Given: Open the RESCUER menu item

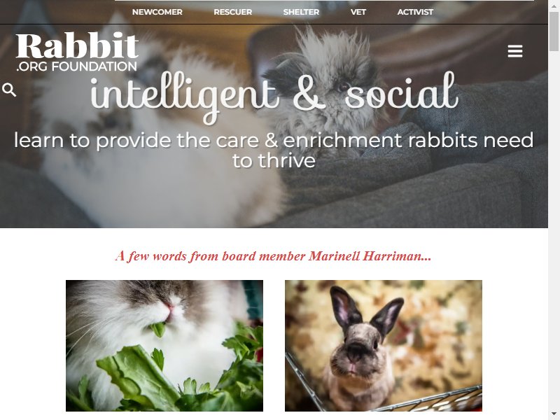Looking at the screenshot, I should pyautogui.click(x=233, y=12).
